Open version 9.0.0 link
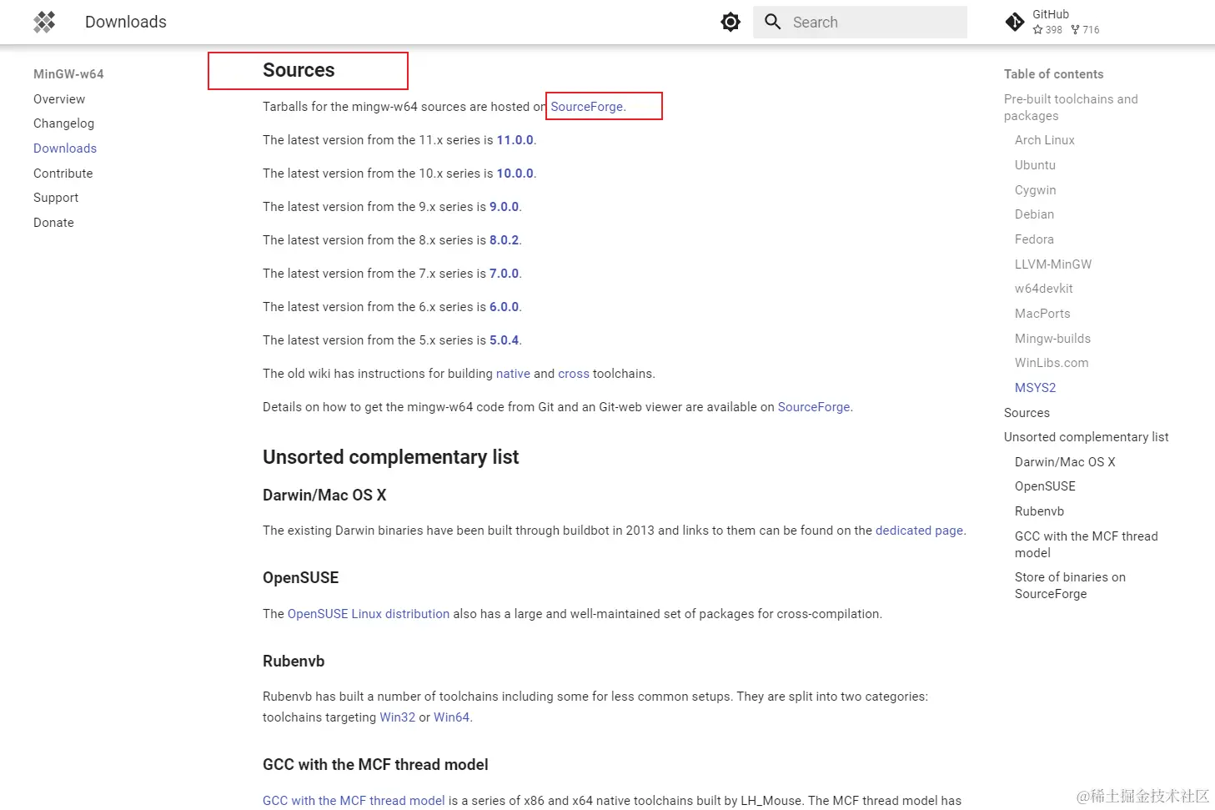The image size is (1215, 810). click(x=504, y=207)
